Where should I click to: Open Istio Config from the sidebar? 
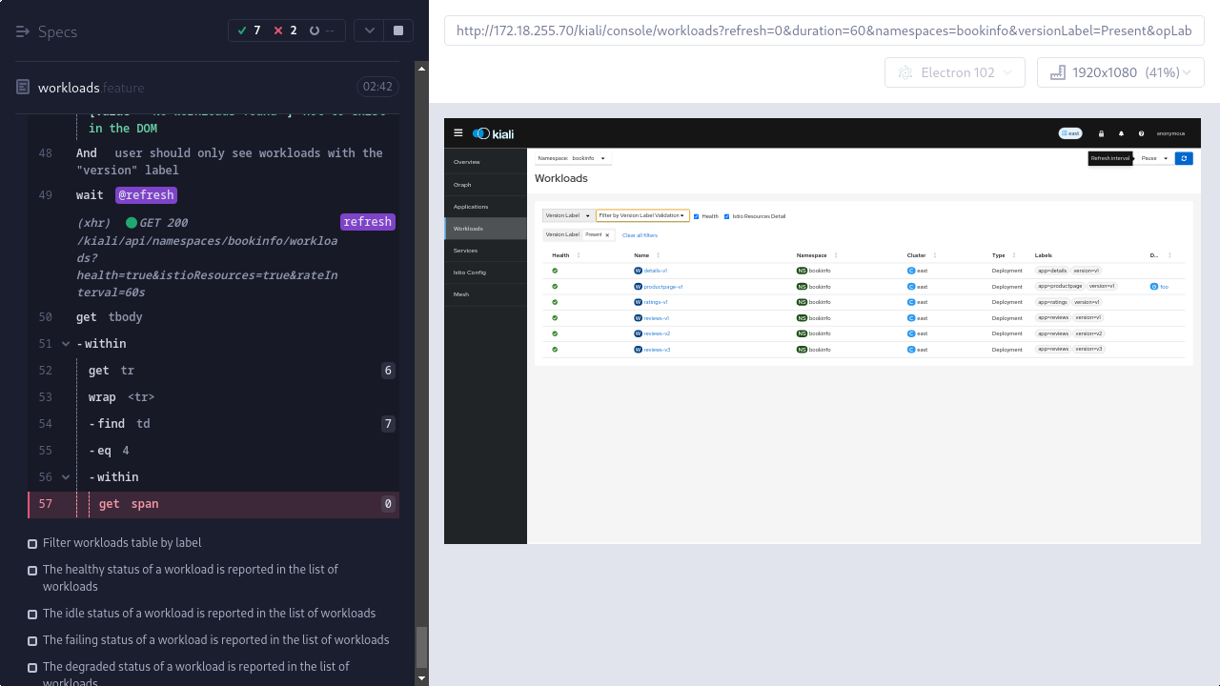coord(470,272)
